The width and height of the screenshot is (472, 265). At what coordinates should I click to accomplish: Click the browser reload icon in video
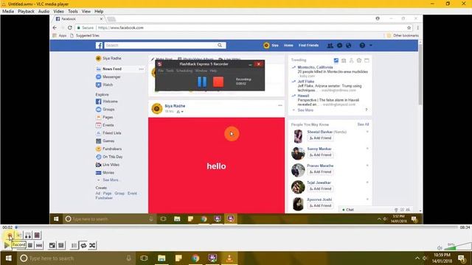pos(70,28)
